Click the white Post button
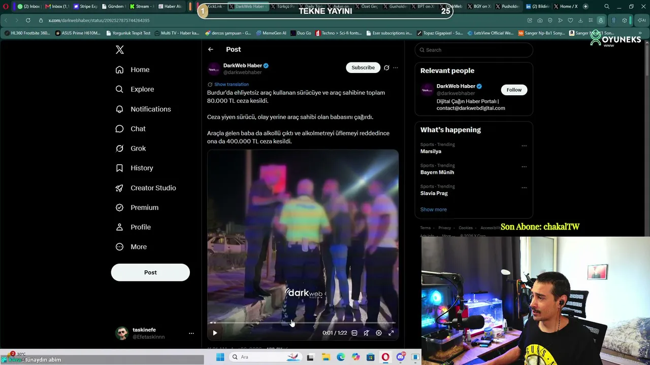 click(x=150, y=272)
